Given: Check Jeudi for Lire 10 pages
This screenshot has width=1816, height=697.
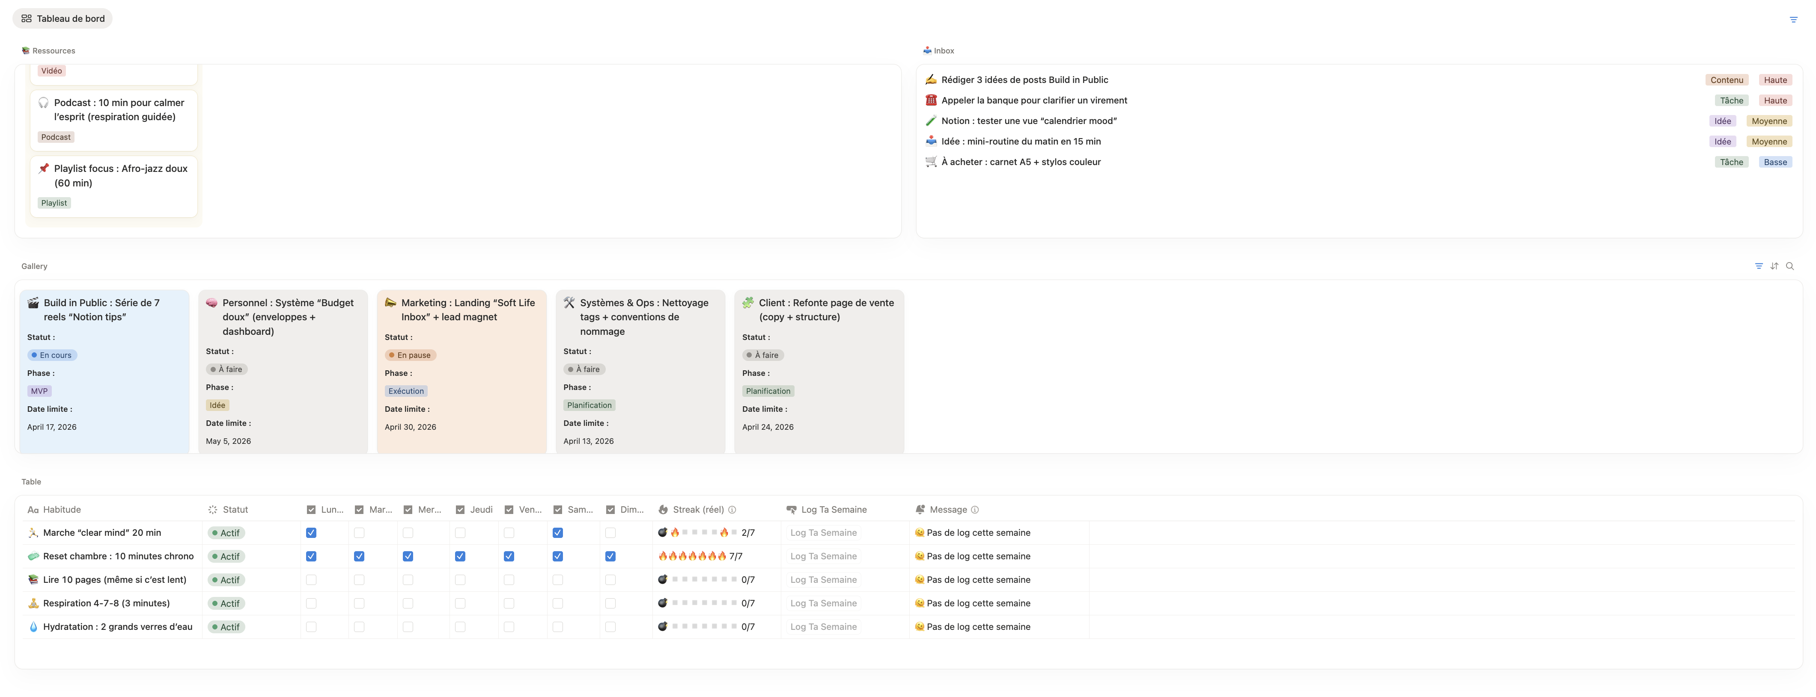Looking at the screenshot, I should click(x=460, y=580).
